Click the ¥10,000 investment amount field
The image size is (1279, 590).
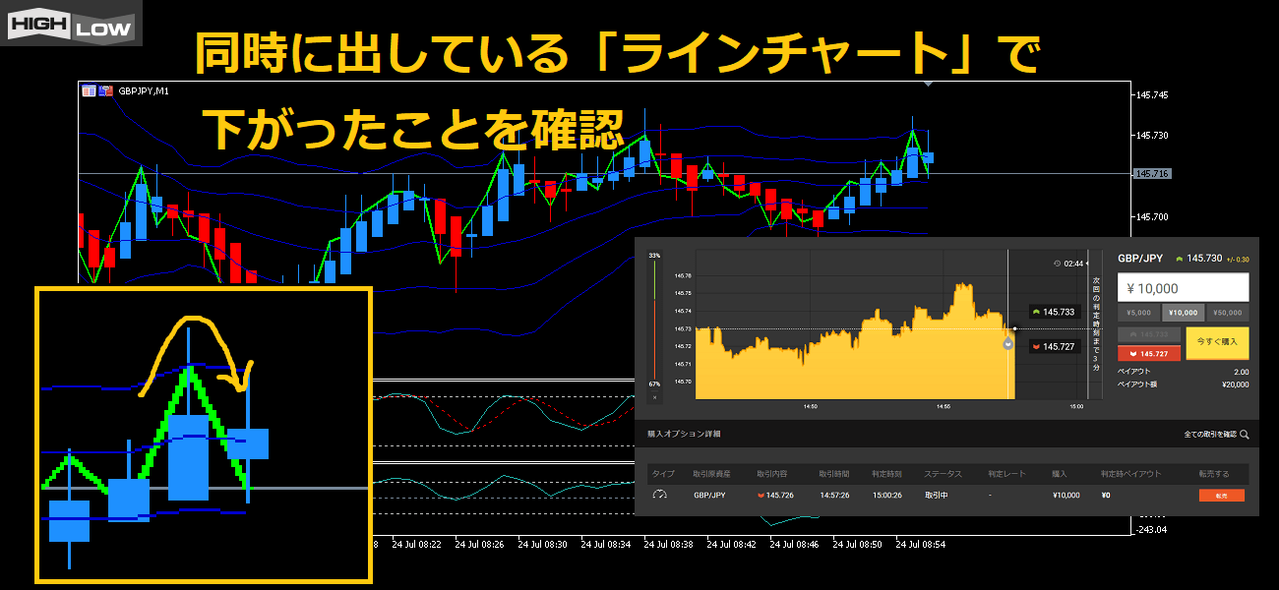[1183, 288]
